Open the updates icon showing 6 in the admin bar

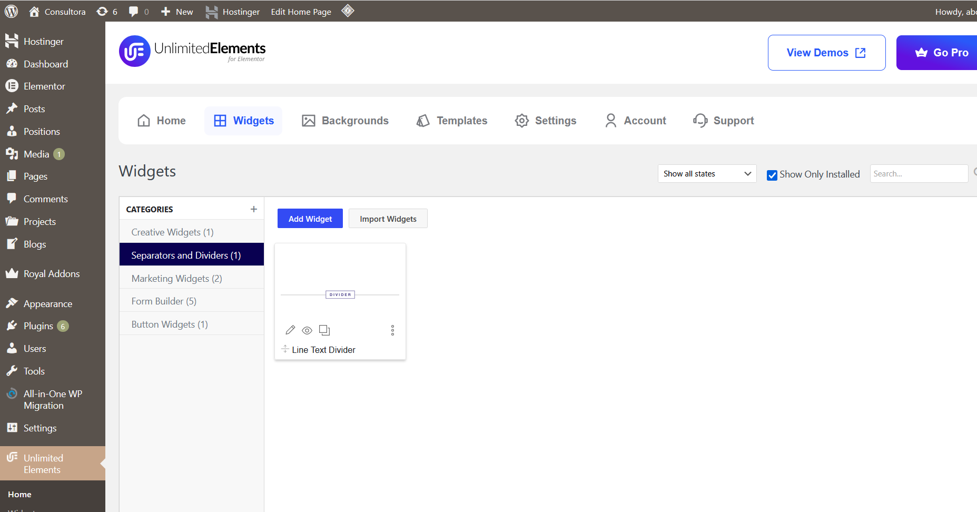(103, 11)
